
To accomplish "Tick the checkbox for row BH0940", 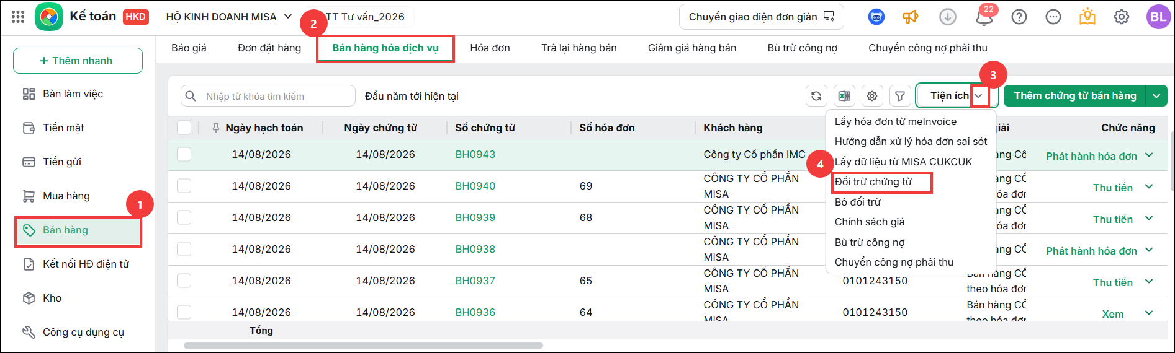I will 184,186.
